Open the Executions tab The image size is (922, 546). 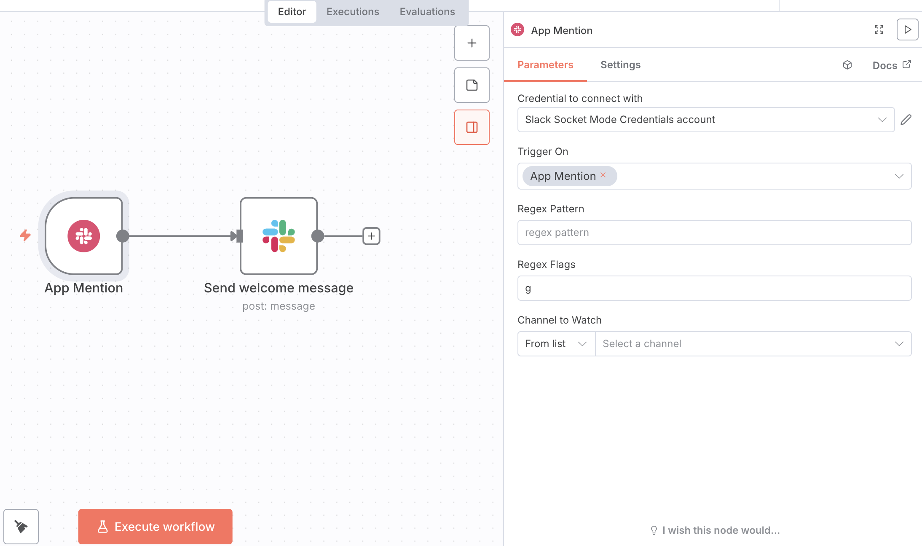(353, 12)
